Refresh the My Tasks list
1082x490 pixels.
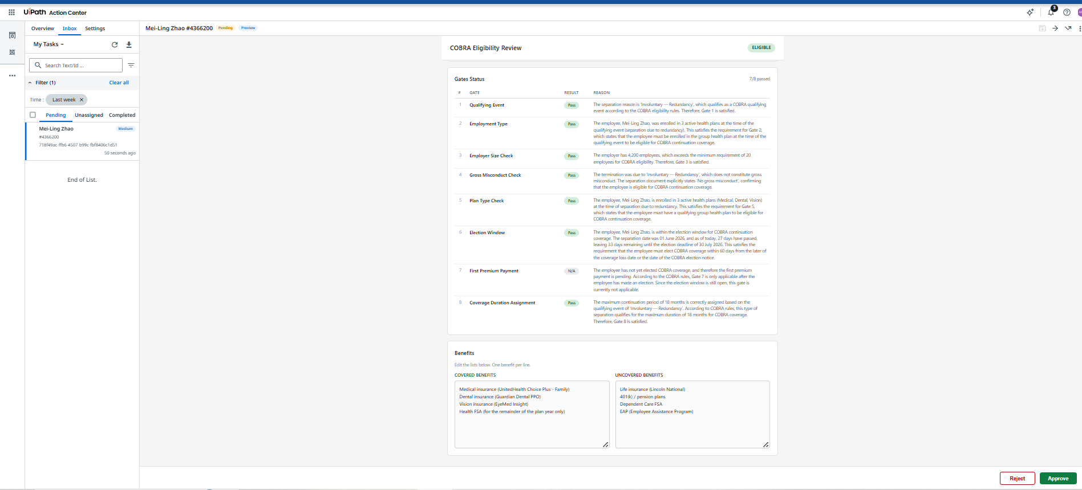click(115, 44)
